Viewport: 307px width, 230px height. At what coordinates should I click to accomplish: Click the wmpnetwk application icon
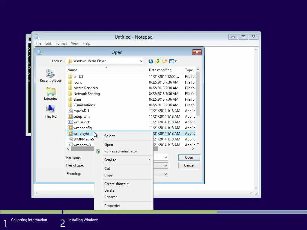(70, 145)
